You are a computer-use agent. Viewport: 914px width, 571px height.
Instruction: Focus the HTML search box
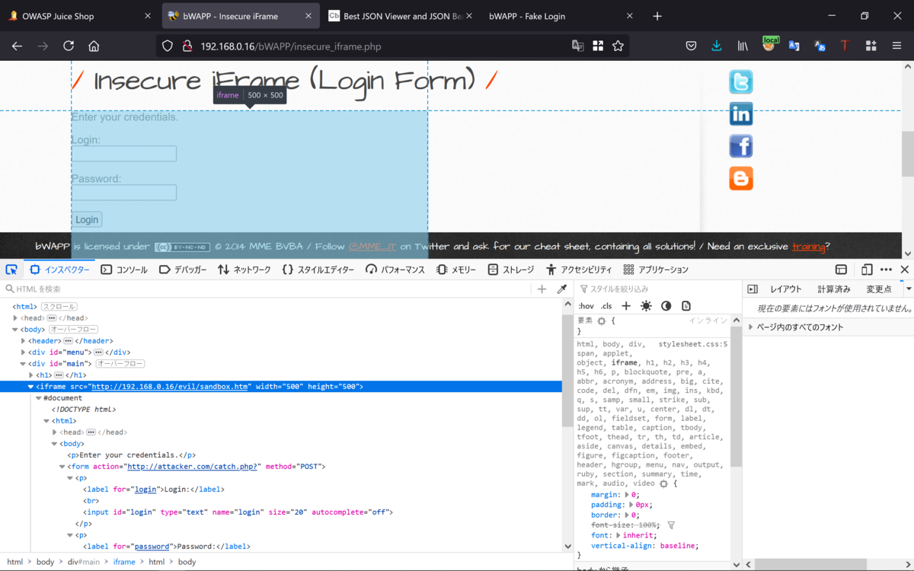[267, 289]
